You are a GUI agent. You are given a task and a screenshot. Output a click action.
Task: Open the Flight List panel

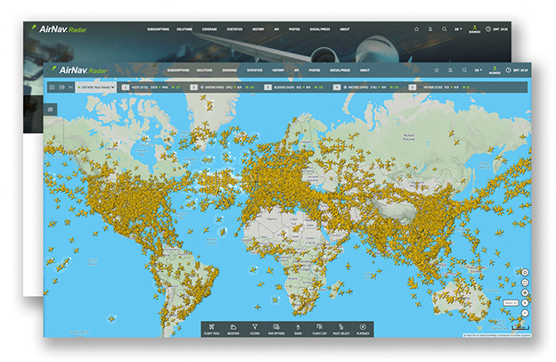320,328
